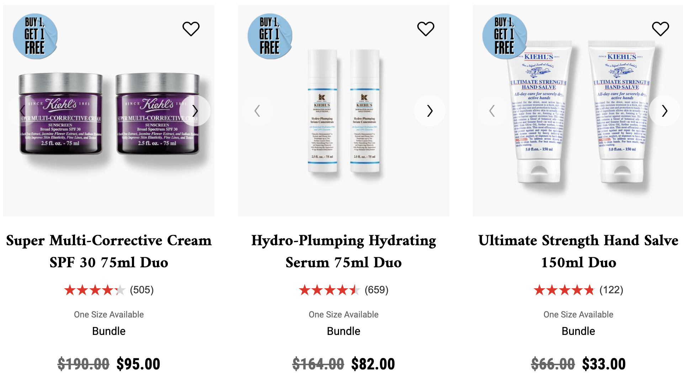This screenshot has width=683, height=373.
Task: Open Super Multi-Corrective Cream SPF 30 Duo page
Action: click(x=109, y=251)
